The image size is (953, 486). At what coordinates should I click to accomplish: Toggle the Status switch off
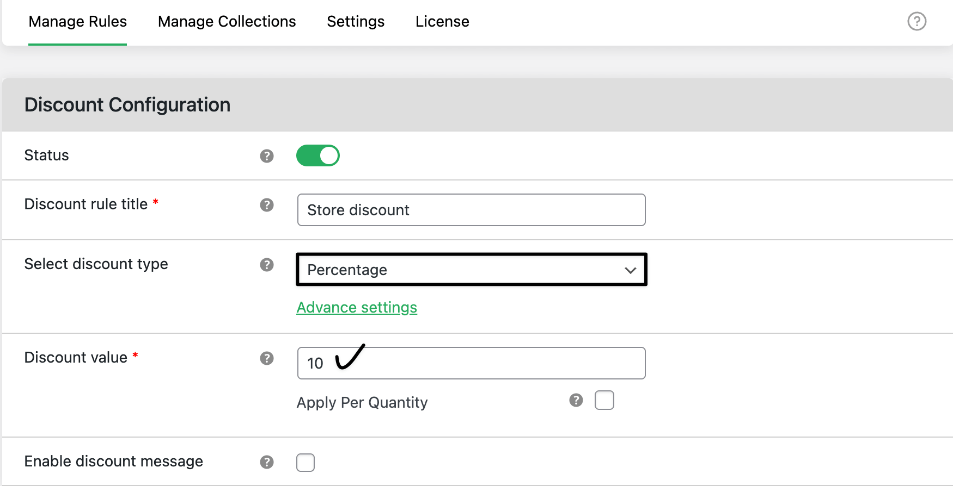coord(317,155)
